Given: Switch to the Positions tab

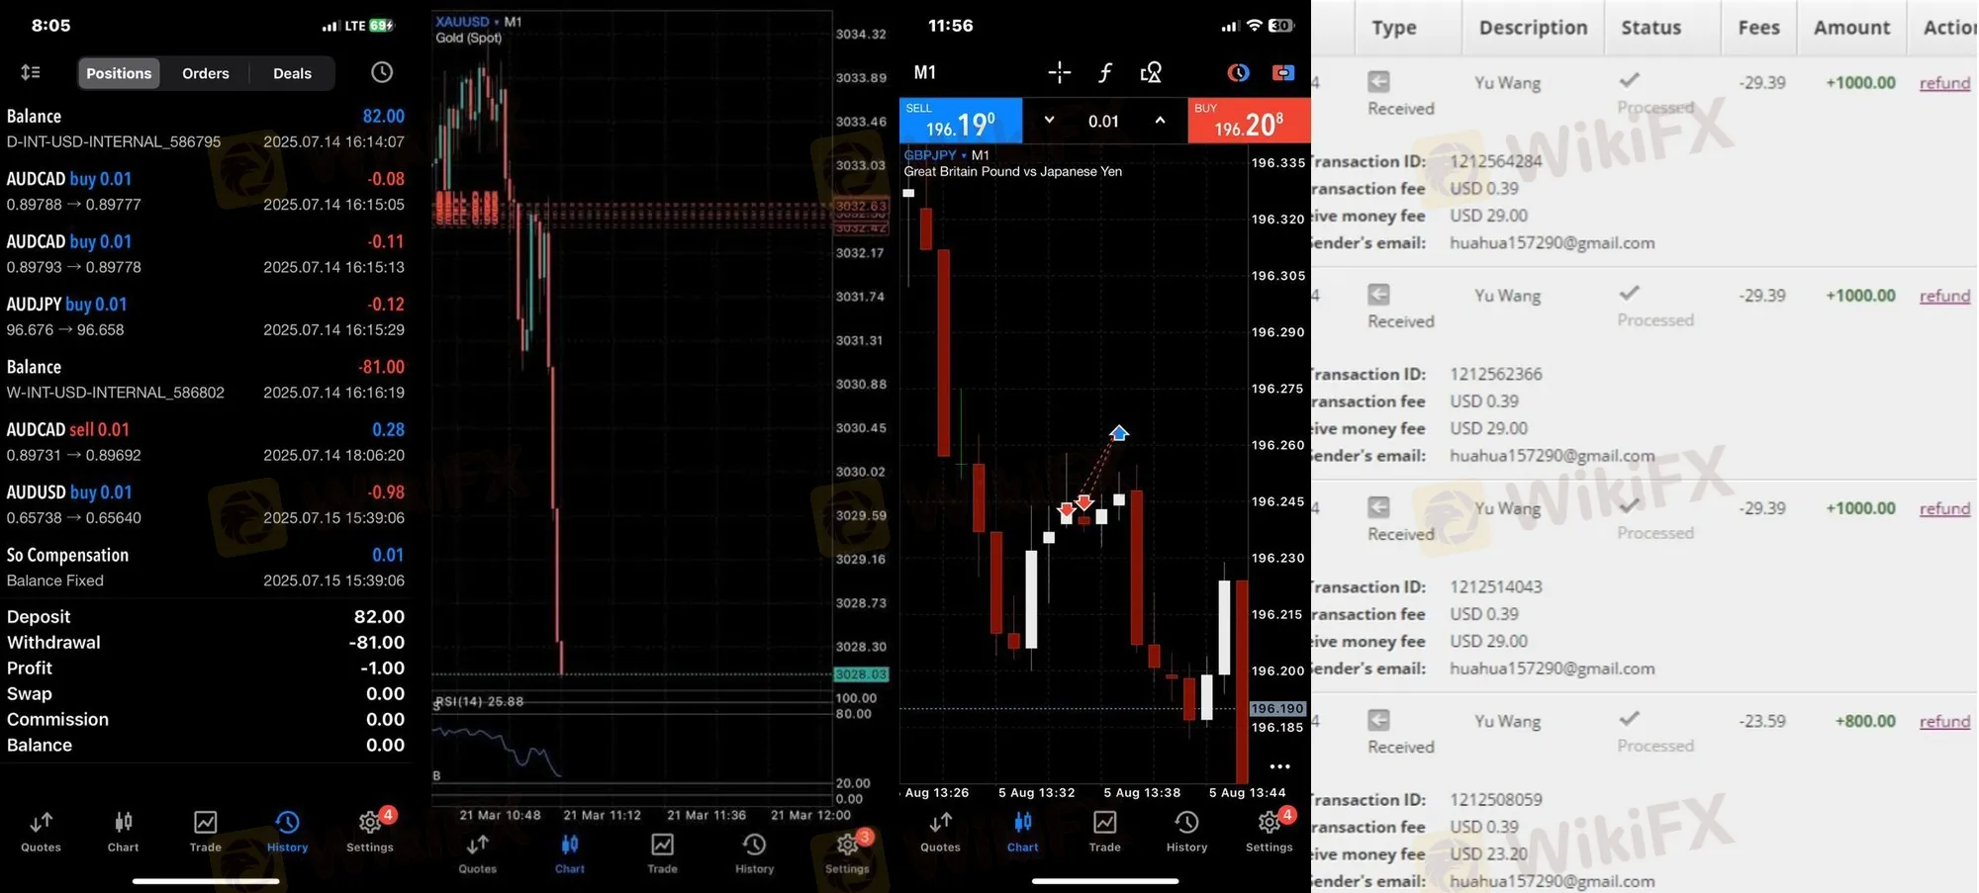Looking at the screenshot, I should [119, 73].
